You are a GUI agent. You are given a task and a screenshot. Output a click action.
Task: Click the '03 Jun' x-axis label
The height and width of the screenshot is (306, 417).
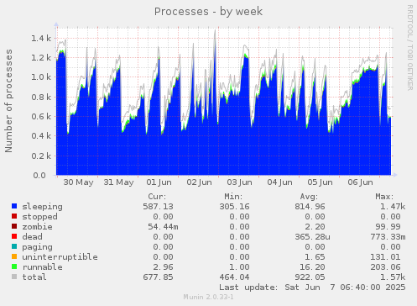click(x=239, y=182)
